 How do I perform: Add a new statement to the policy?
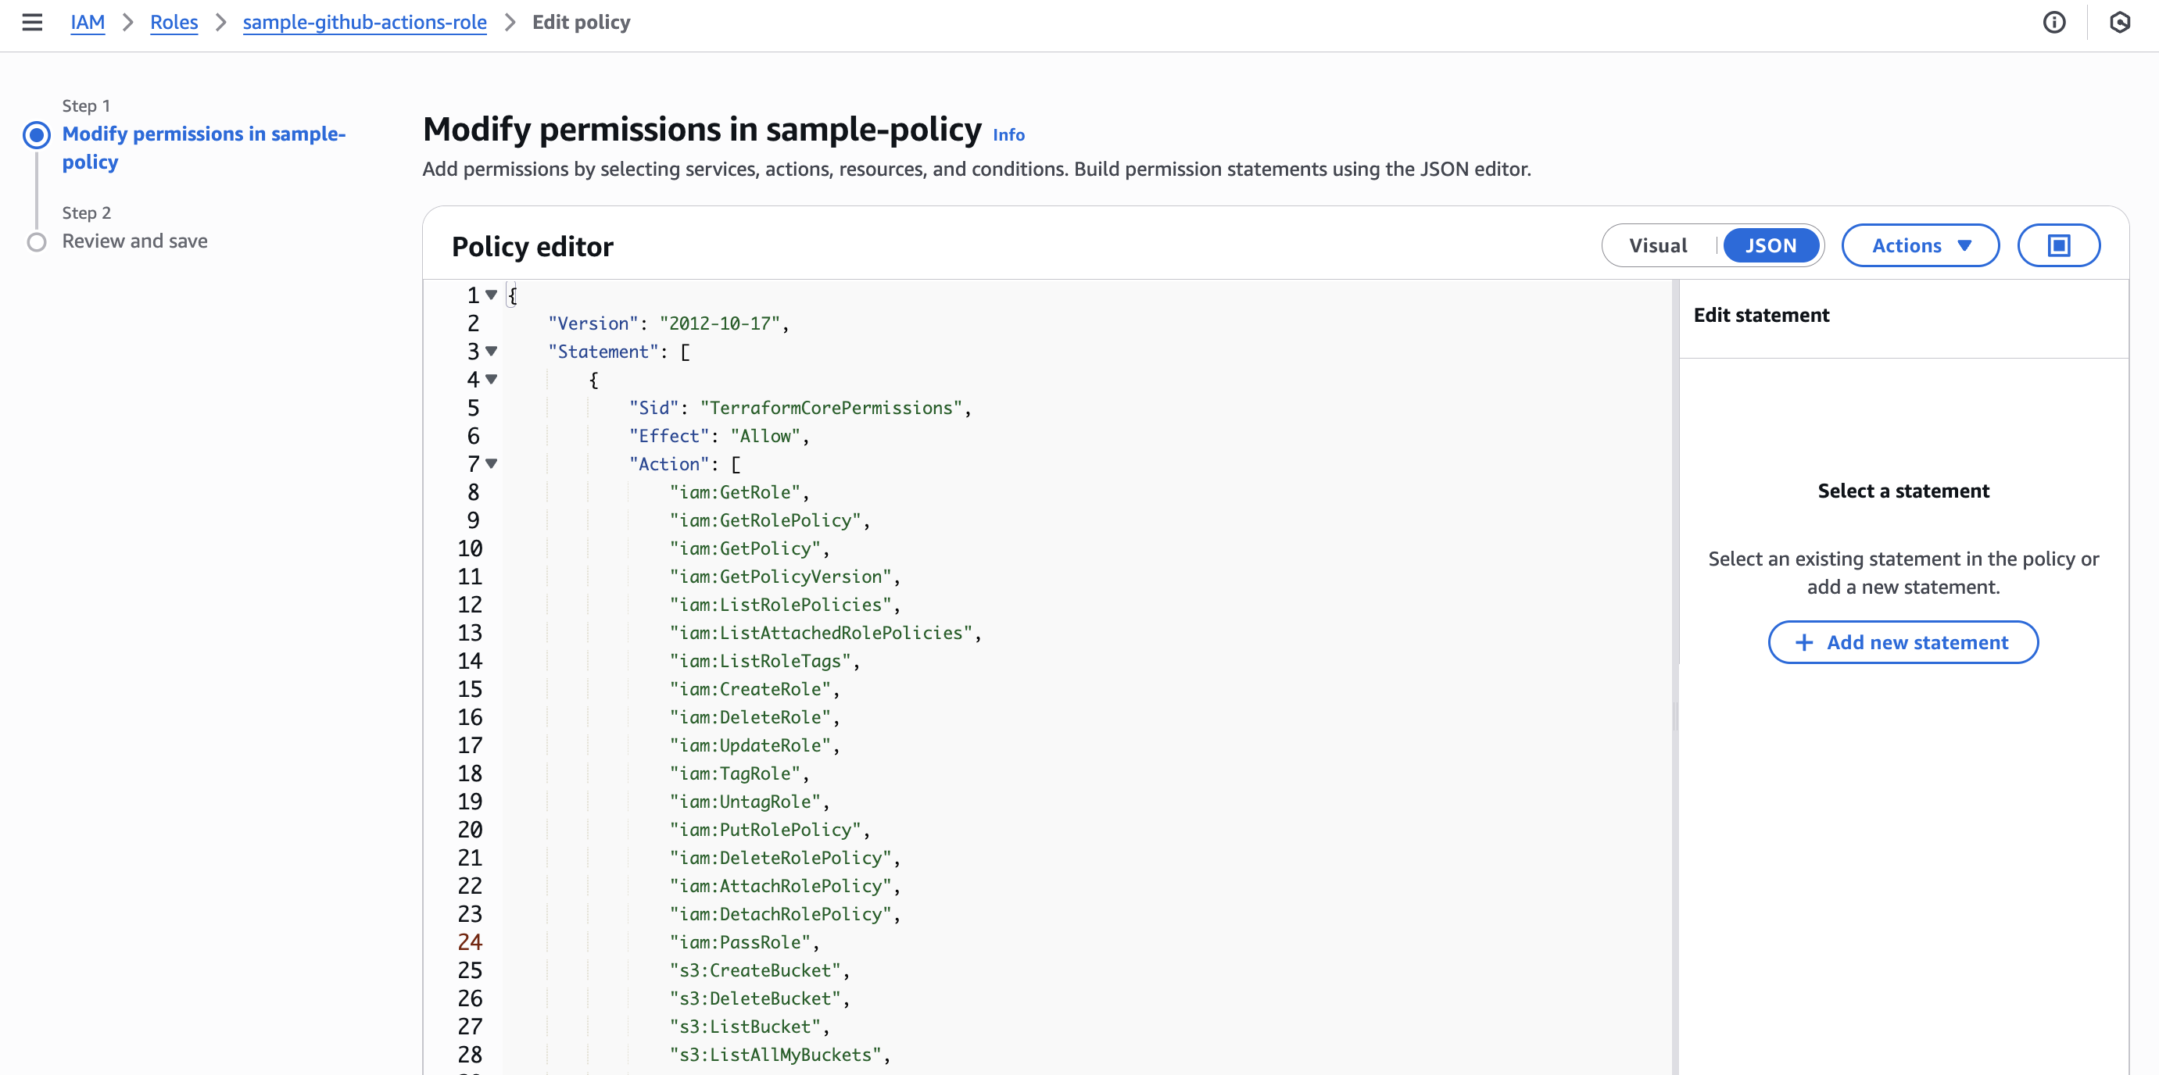coord(1903,642)
